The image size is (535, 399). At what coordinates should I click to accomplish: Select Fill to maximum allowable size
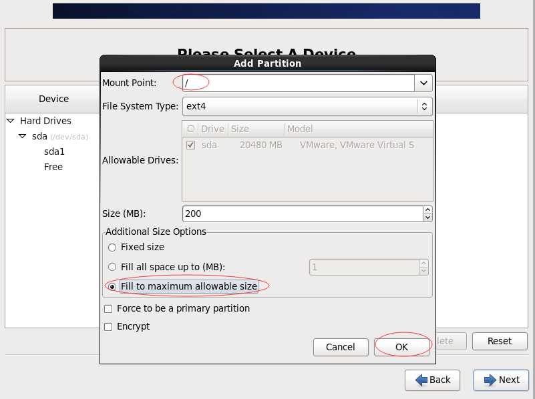click(112, 286)
